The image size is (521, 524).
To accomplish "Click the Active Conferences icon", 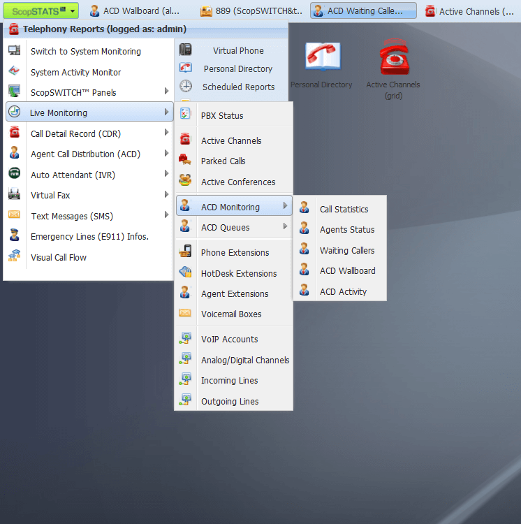I will pyautogui.click(x=185, y=182).
